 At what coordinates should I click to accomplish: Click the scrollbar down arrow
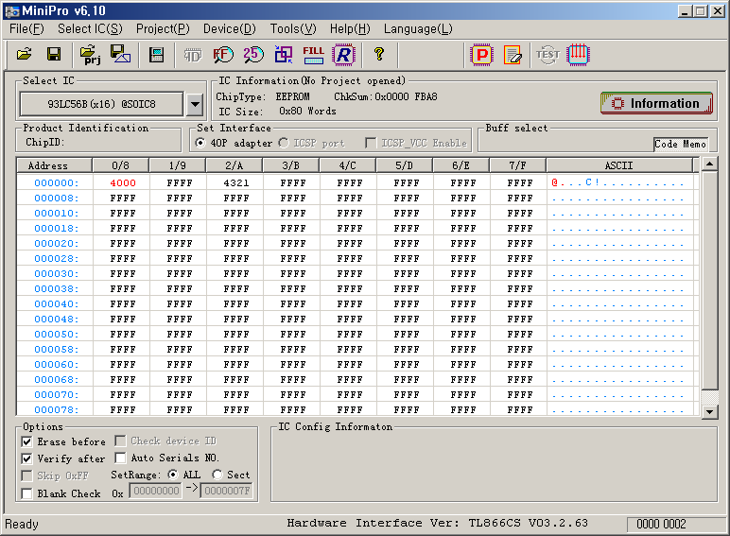pyautogui.click(x=709, y=411)
